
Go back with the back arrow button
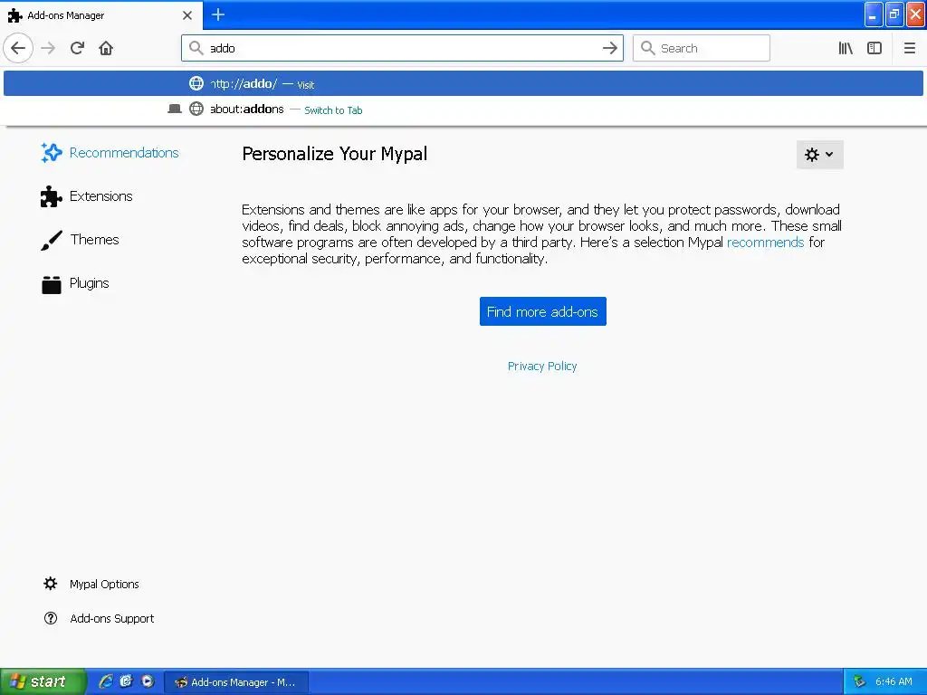pyautogui.click(x=18, y=48)
